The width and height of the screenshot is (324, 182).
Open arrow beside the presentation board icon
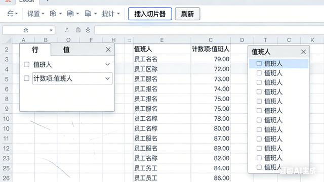95,14
